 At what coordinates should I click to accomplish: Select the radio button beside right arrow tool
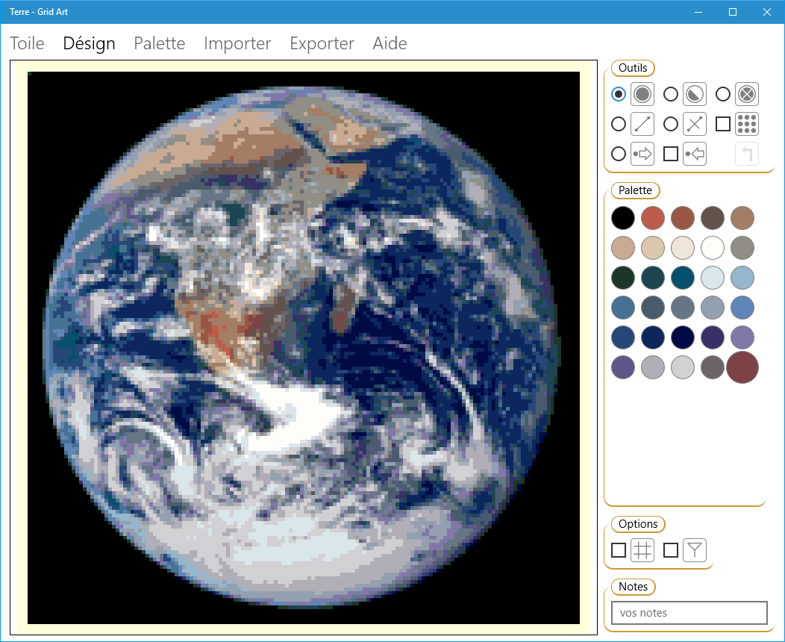619,154
